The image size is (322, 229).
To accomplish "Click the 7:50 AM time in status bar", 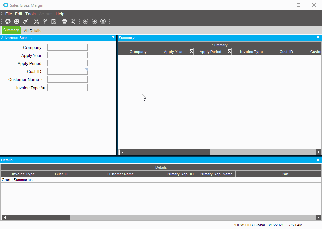I will (296, 225).
